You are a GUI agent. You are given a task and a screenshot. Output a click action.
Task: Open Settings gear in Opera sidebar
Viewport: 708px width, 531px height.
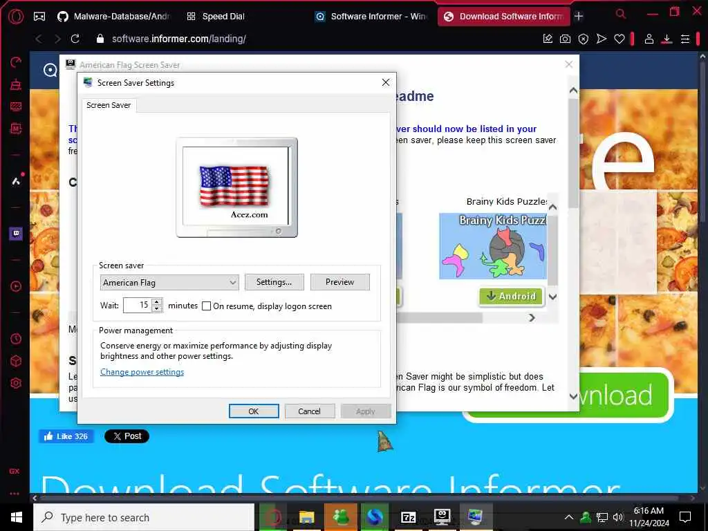click(x=16, y=383)
